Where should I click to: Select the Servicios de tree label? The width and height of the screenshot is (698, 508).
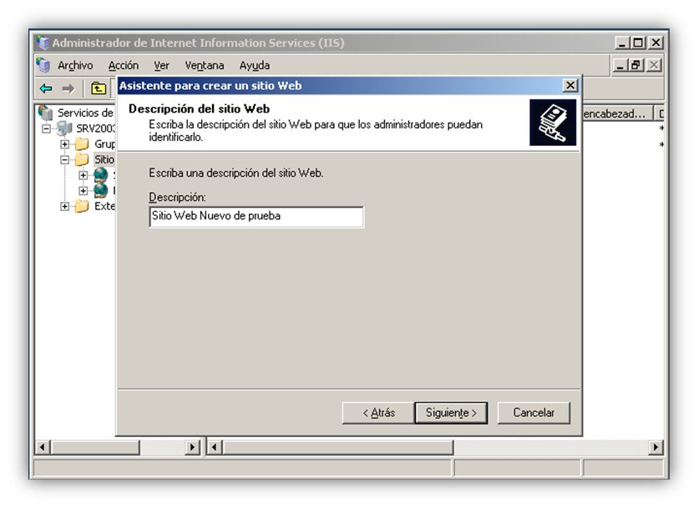click(x=85, y=113)
